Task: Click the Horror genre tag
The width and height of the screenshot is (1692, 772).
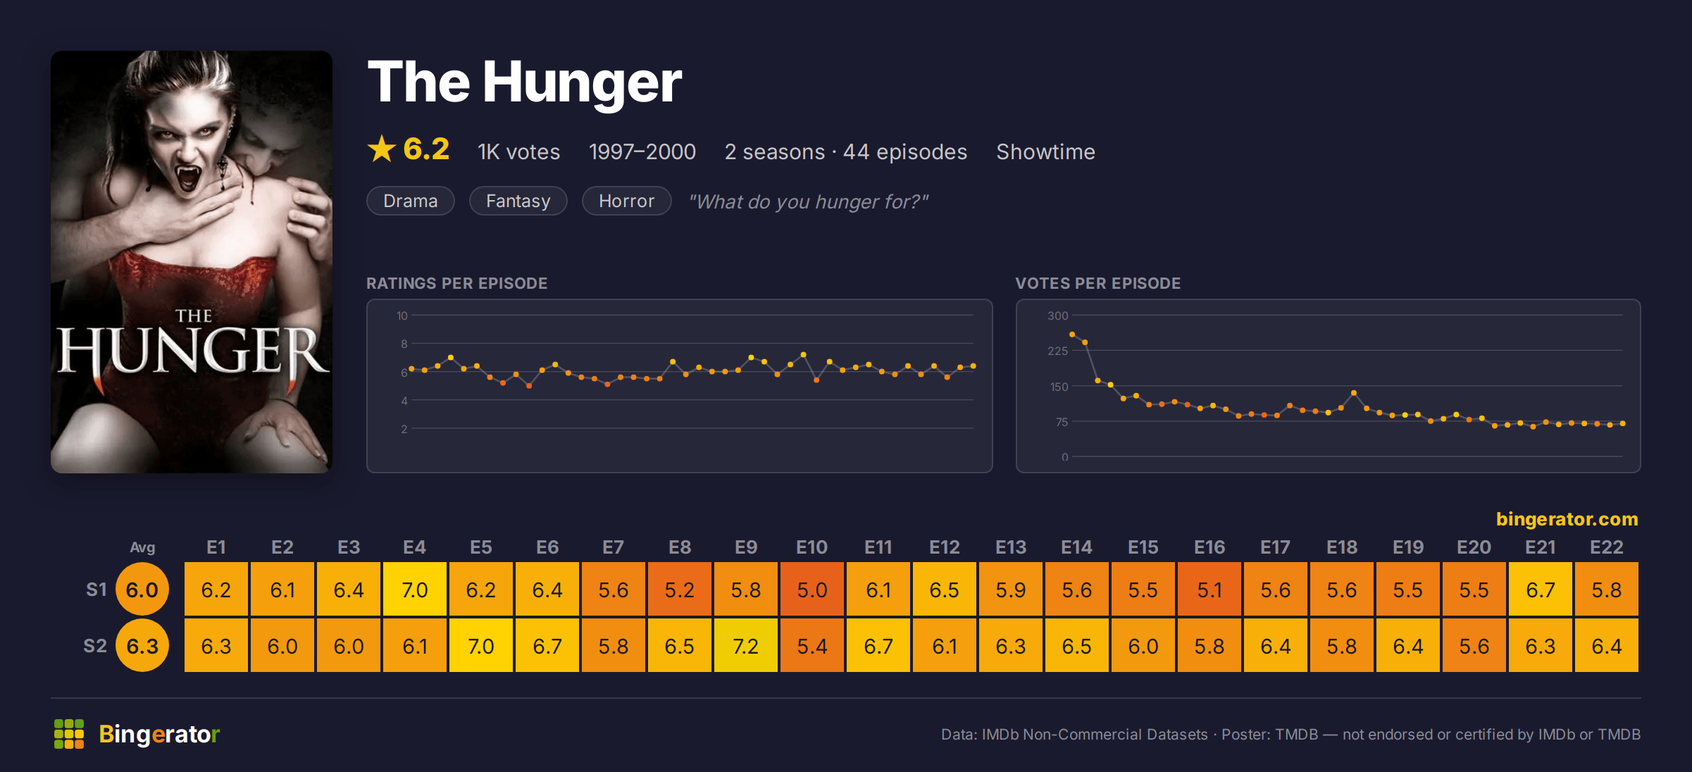Action: pyautogui.click(x=627, y=201)
